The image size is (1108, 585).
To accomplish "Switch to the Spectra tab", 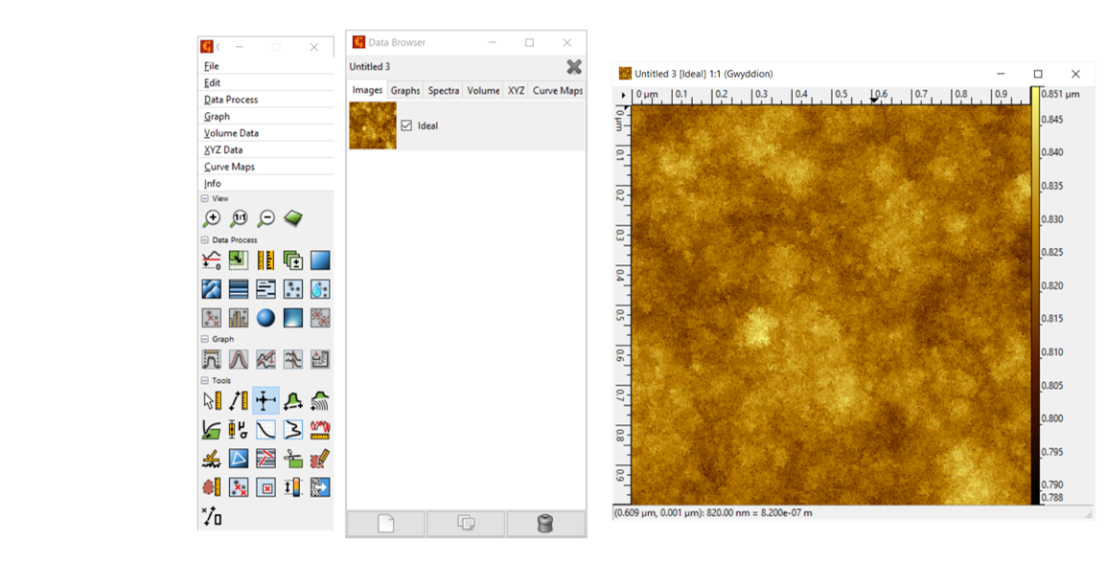I will point(443,91).
